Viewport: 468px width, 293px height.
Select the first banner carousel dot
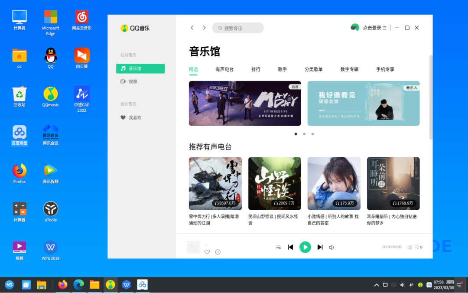point(296,134)
